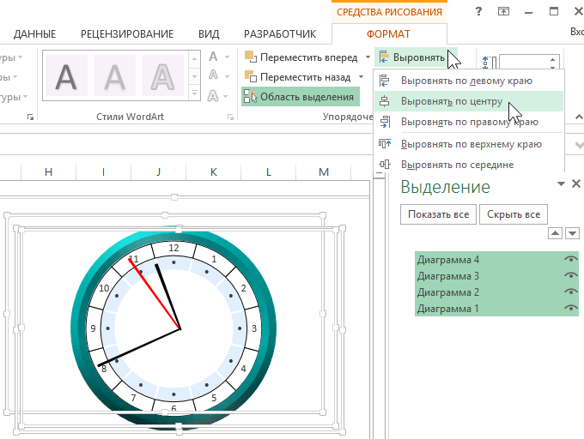Select column K header
The height and width of the screenshot is (439, 584).
pos(213,171)
